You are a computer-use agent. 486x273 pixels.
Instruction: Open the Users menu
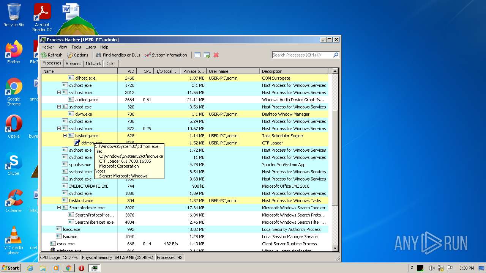(x=90, y=47)
